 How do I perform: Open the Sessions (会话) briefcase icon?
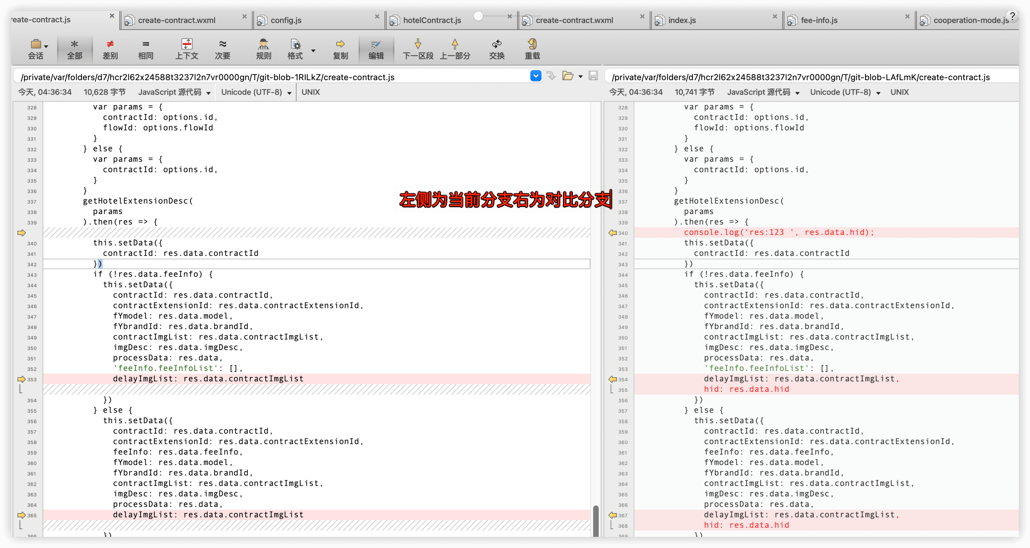36,44
